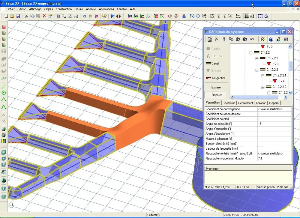Open the Objets menu

click(48, 9)
